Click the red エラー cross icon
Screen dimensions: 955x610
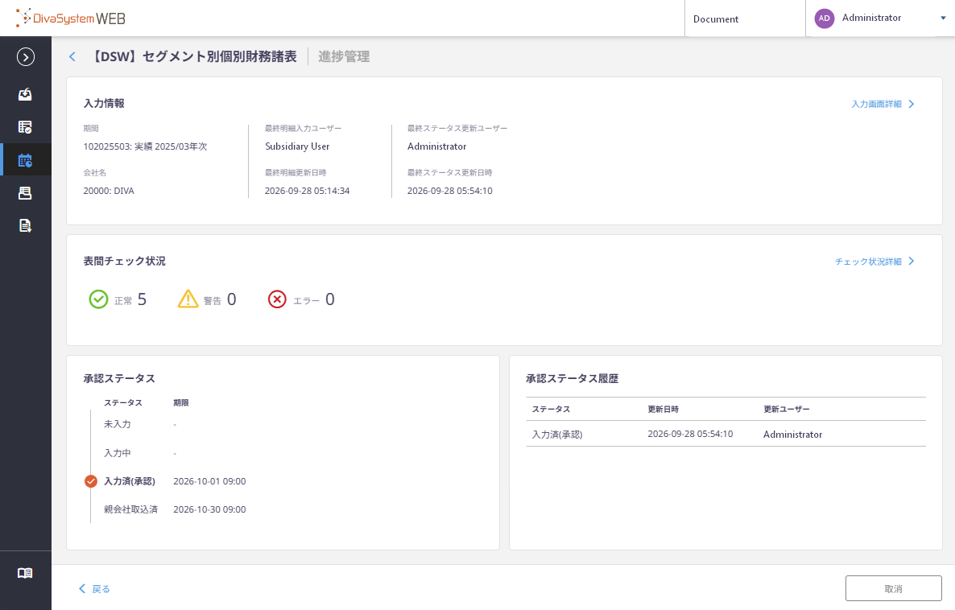pyautogui.click(x=277, y=299)
